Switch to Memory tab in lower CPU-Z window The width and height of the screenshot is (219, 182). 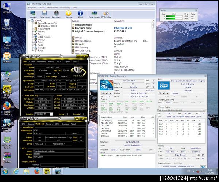49,124
